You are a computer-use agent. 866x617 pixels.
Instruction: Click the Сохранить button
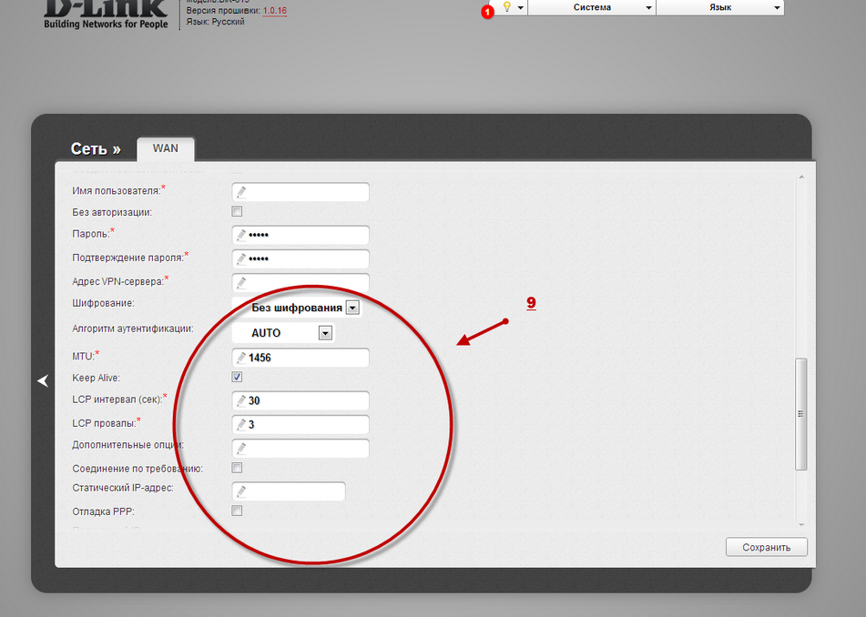pyautogui.click(x=766, y=547)
